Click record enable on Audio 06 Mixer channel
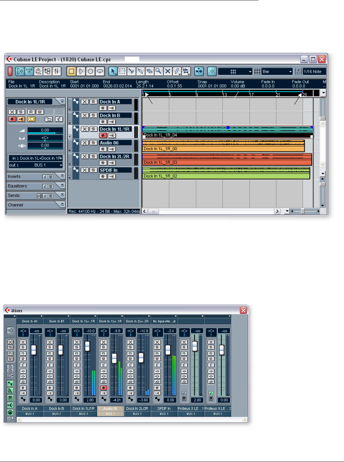 tap(104, 388)
